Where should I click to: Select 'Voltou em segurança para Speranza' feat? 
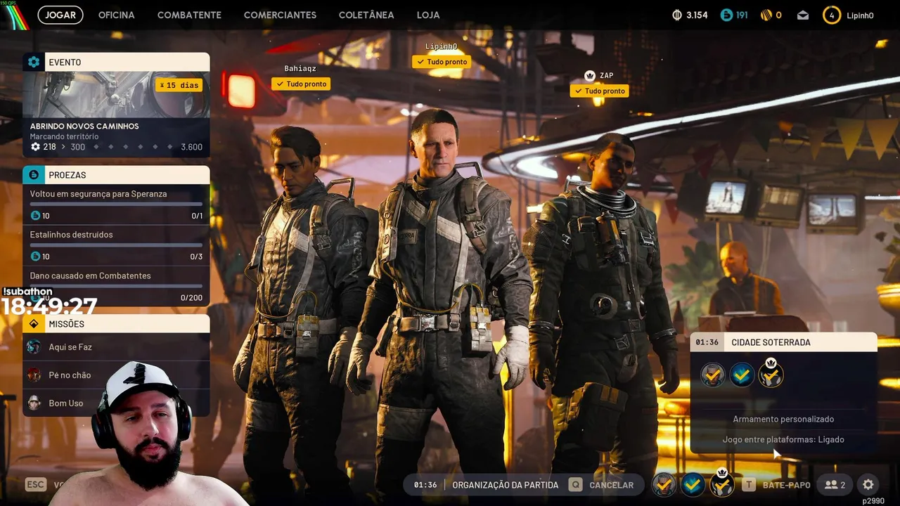(x=116, y=205)
